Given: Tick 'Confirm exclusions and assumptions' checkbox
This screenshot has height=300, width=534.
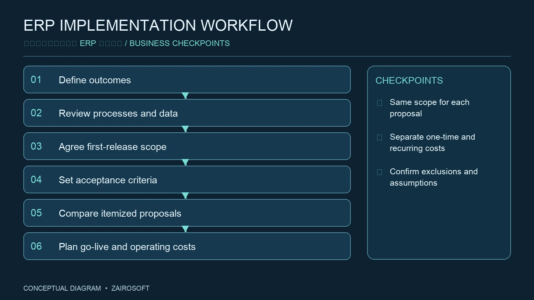Looking at the screenshot, I should point(379,172).
